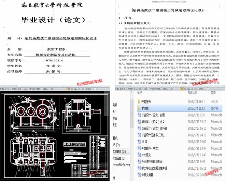Viewport: 226px width, 182px height.
Task: Click the 中文(中国) language indicator in the cover page Word window
Action: [x=35, y=89]
